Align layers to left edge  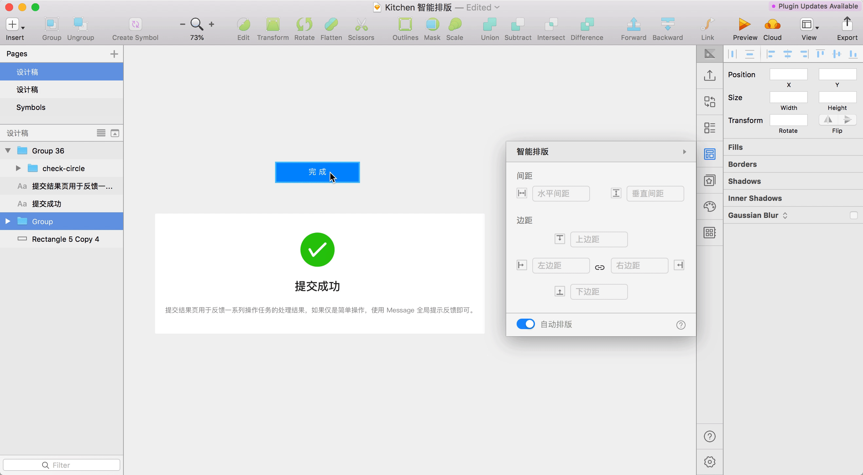771,54
